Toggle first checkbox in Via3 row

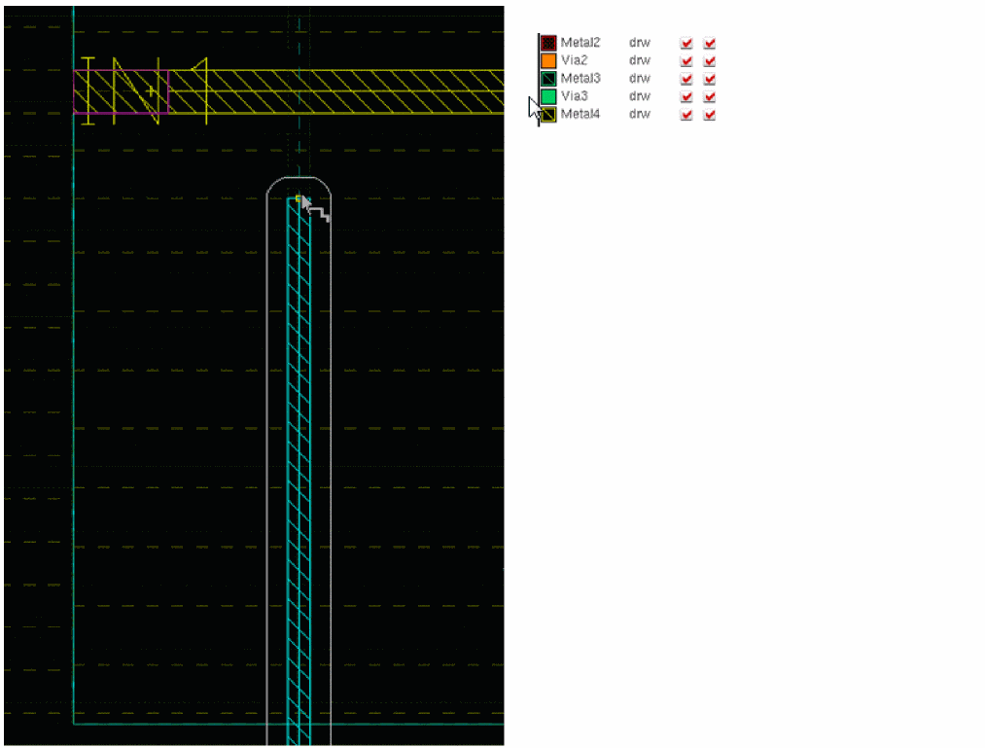pos(686,97)
